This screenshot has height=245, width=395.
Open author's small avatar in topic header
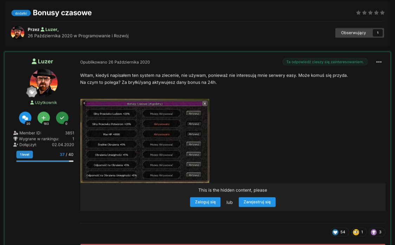point(18,33)
